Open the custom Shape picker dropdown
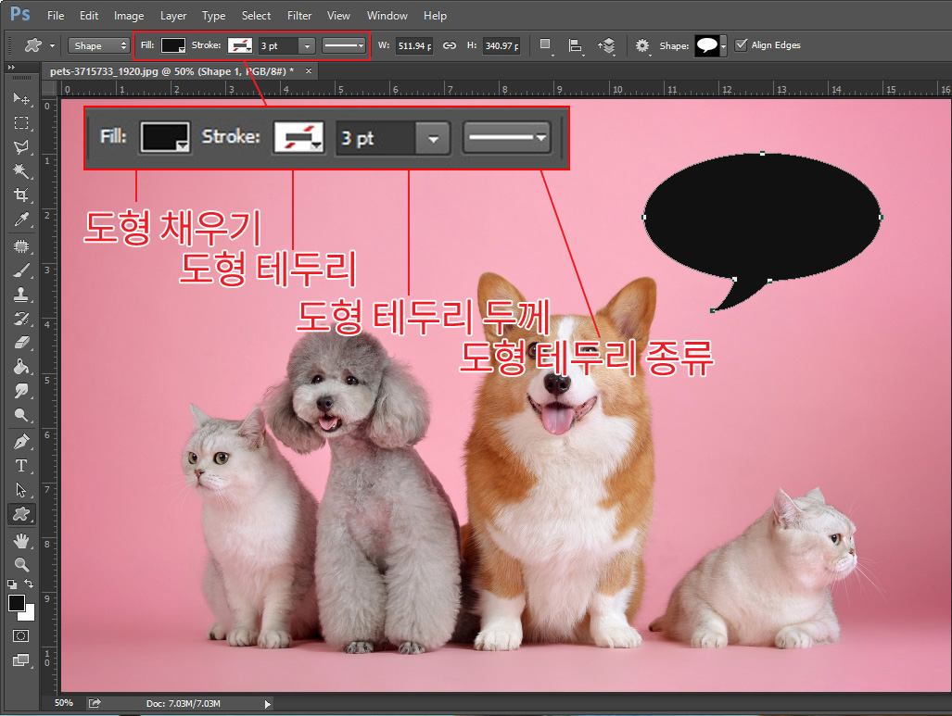The image size is (952, 716). [x=723, y=44]
